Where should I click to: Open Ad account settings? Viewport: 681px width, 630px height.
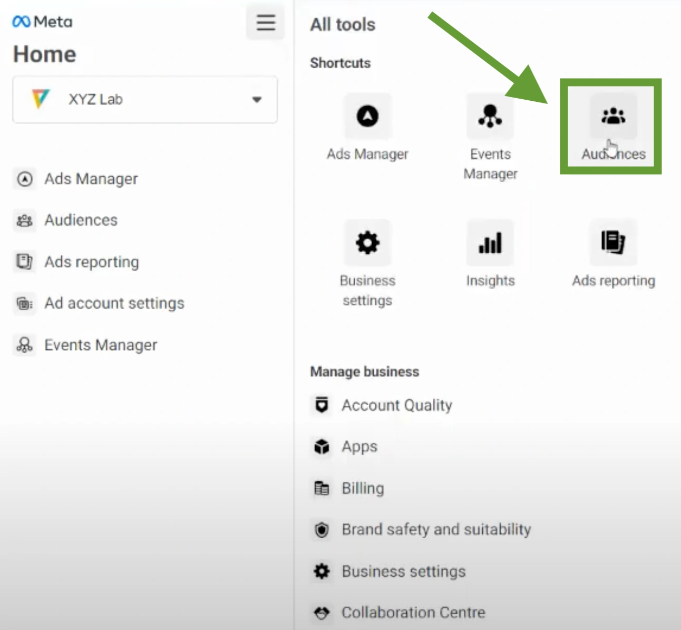point(114,303)
